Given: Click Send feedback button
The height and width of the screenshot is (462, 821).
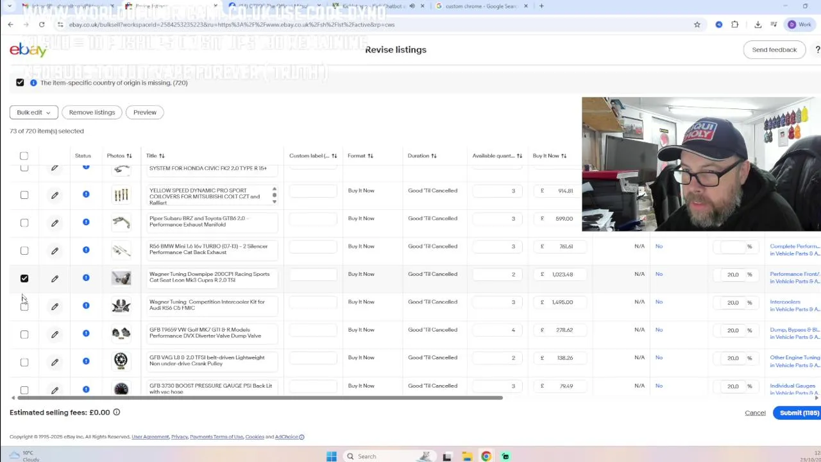Looking at the screenshot, I should click(x=774, y=49).
